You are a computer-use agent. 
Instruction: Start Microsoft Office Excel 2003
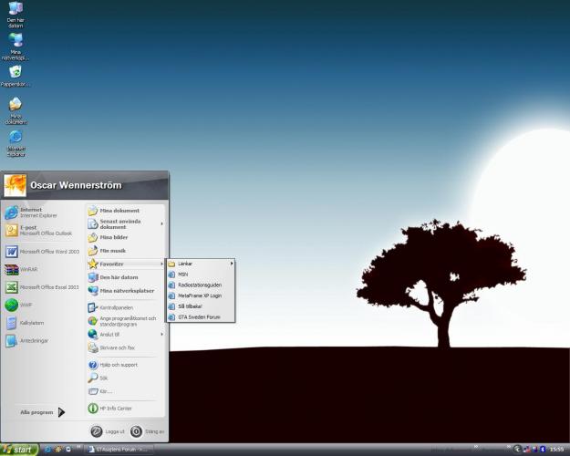coord(46,286)
